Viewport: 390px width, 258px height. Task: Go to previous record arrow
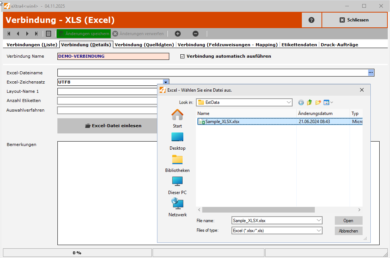coord(18,34)
